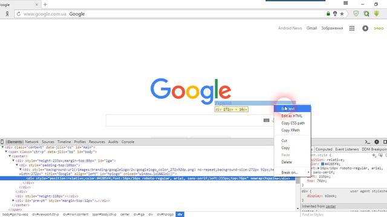Screen dimensions: 387x217
Task: Toggle element state icon in Styles pane
Action: pos(380,156)
